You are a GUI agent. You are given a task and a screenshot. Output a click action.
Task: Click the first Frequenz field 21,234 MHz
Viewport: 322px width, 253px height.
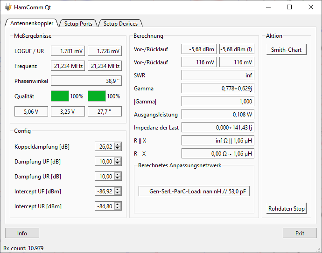[x=68, y=66]
